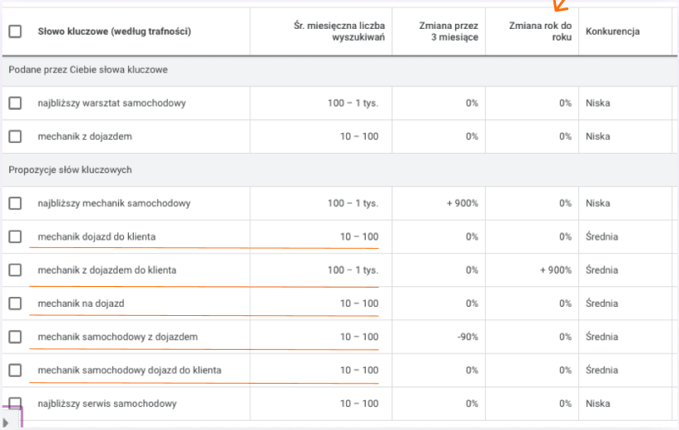Click the '+ 900%' three-month change value
This screenshot has width=679, height=430.
pyautogui.click(x=463, y=203)
